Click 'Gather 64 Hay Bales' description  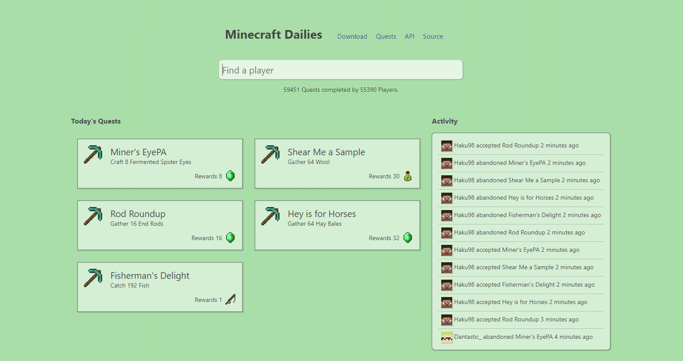point(315,224)
